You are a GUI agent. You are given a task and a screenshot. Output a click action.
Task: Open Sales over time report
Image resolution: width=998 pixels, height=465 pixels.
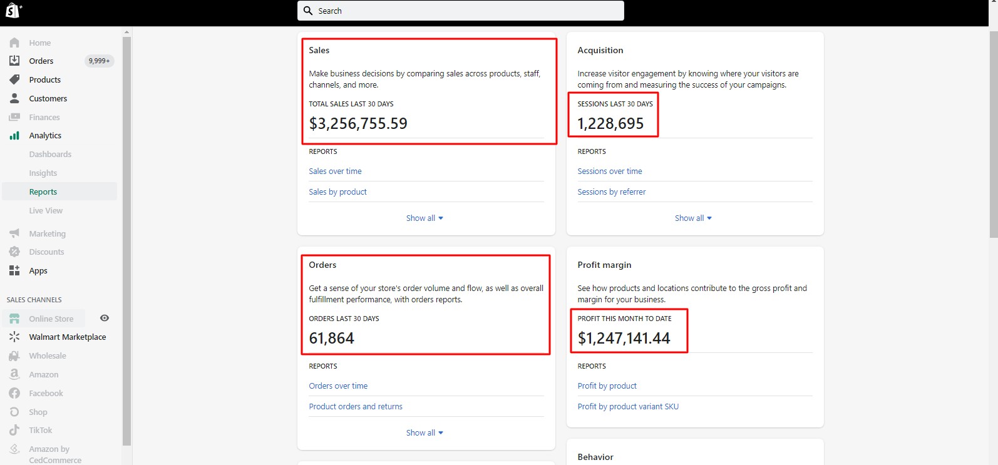point(335,171)
